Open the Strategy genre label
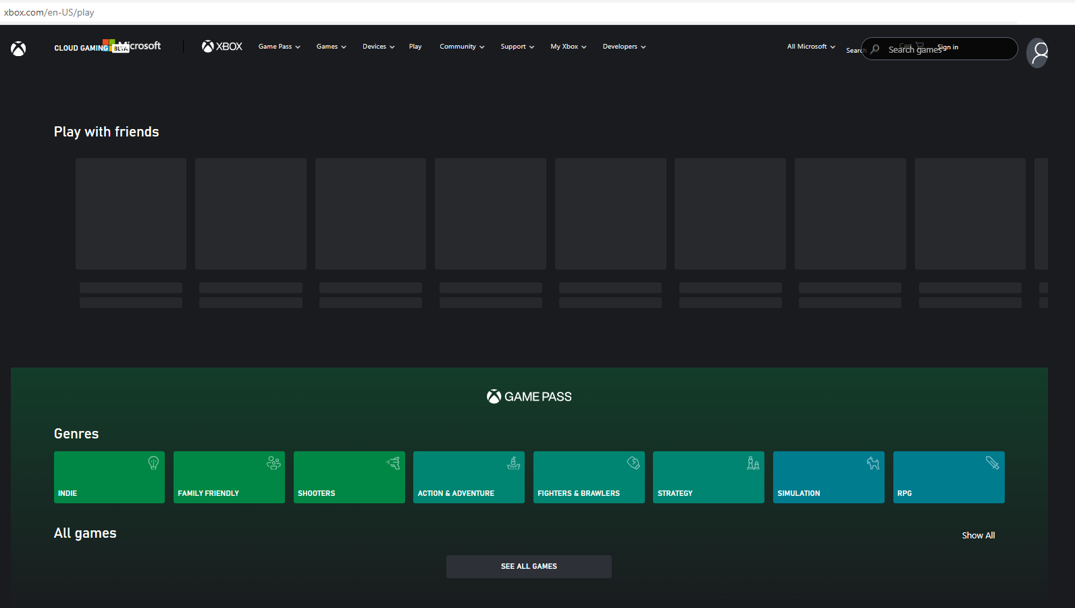 coord(675,493)
